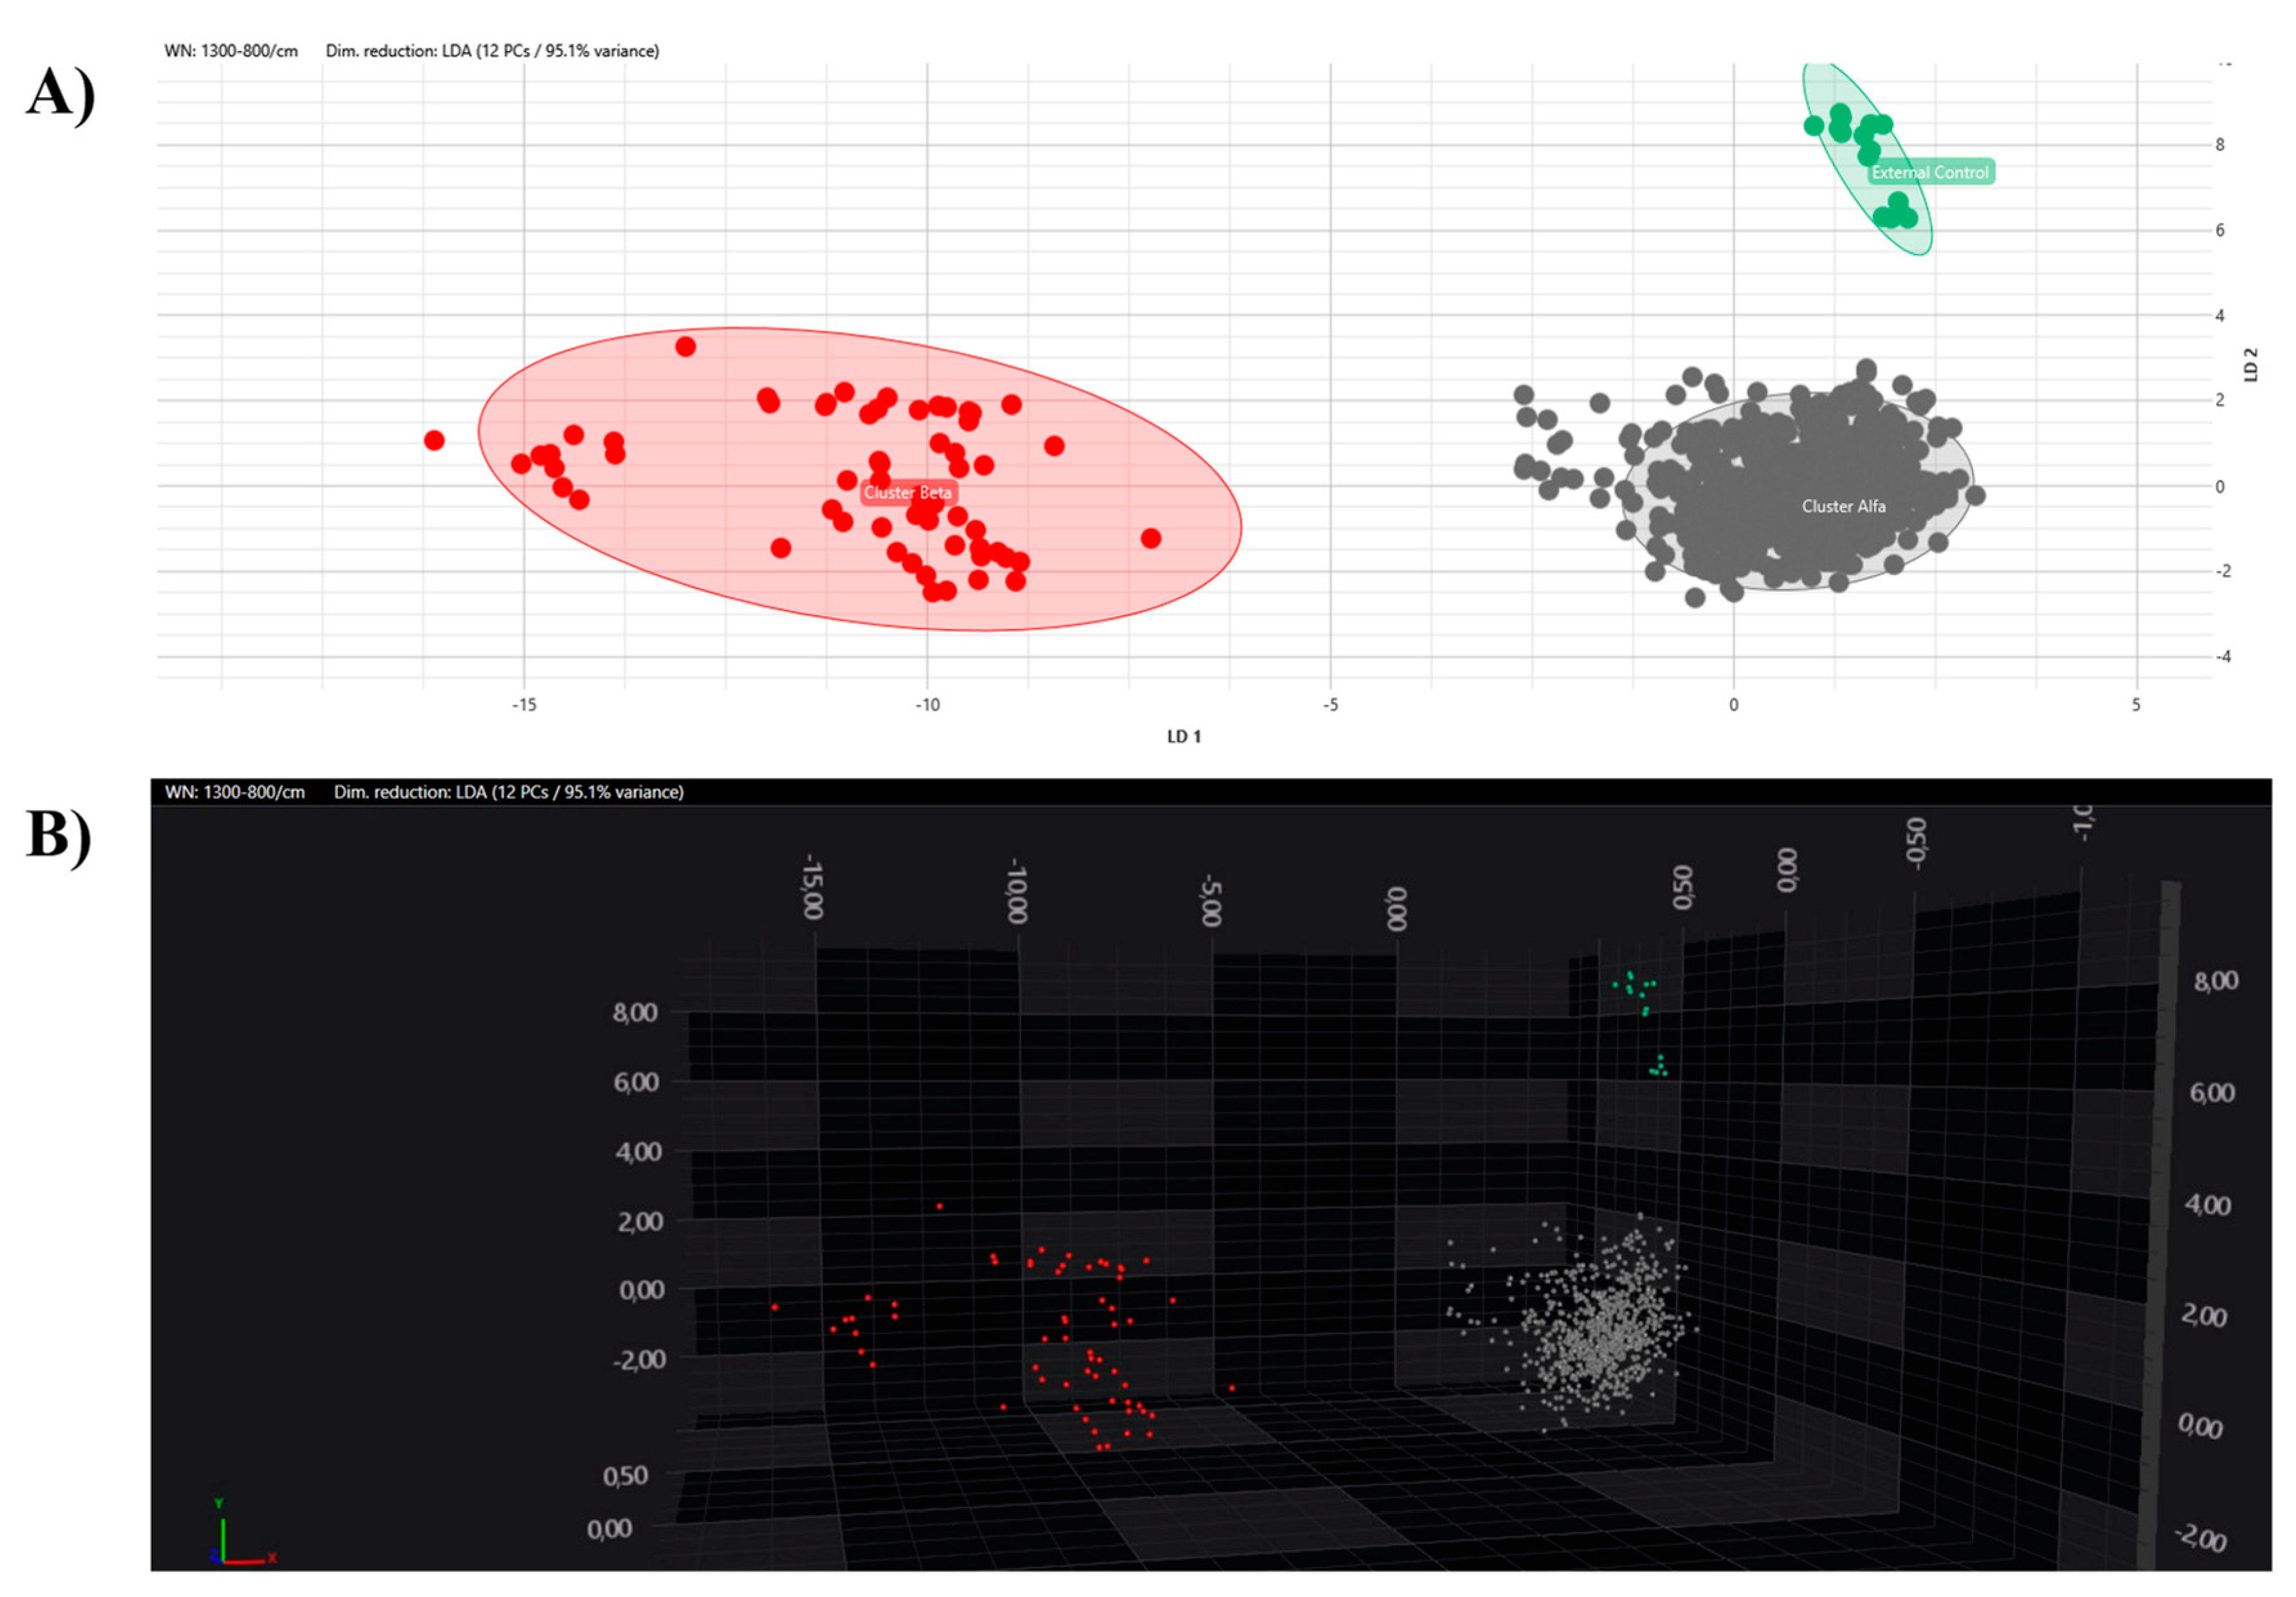The height and width of the screenshot is (1597, 2296).
Task: Click Dim. reduction LDA text in panel A
Action: [x=492, y=51]
